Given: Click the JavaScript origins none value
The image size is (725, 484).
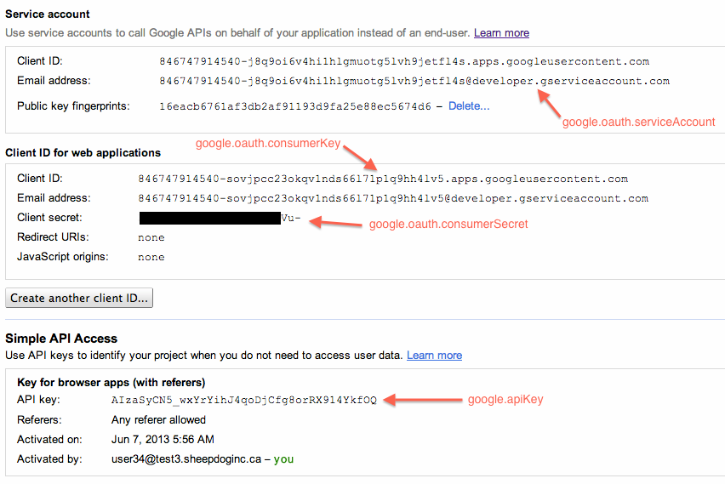Looking at the screenshot, I should click(x=151, y=257).
